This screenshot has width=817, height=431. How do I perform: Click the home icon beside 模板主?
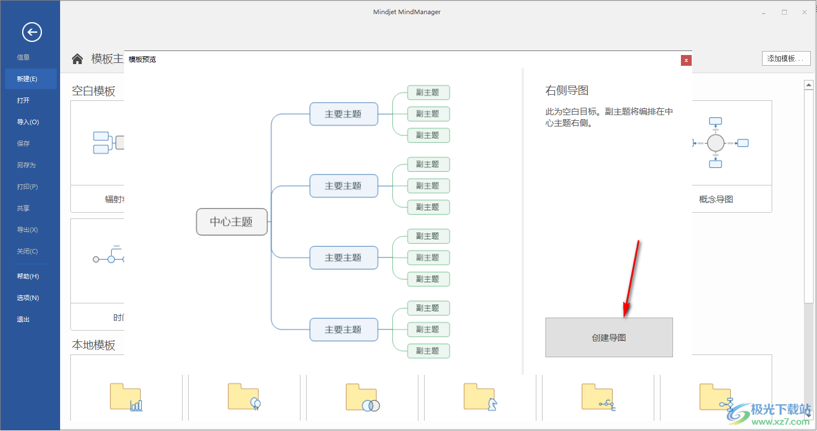click(77, 58)
